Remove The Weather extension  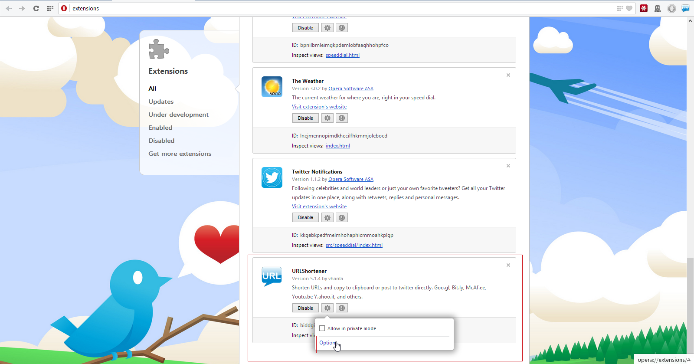(508, 75)
